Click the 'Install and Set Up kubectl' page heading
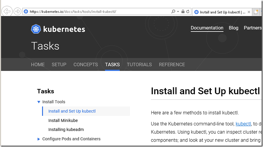Image resolution: width=263 pixels, height=147 pixels. click(x=205, y=91)
